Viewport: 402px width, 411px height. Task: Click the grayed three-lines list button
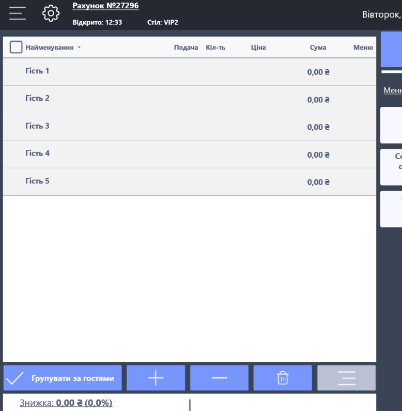(346, 378)
